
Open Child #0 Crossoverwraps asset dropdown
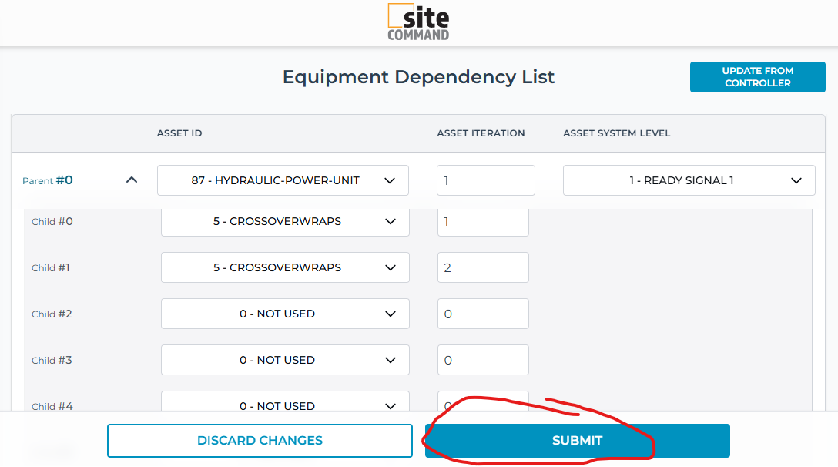point(285,222)
